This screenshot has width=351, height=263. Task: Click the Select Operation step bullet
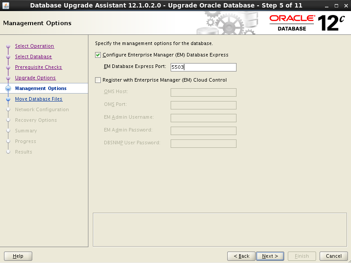pyautogui.click(x=8, y=46)
